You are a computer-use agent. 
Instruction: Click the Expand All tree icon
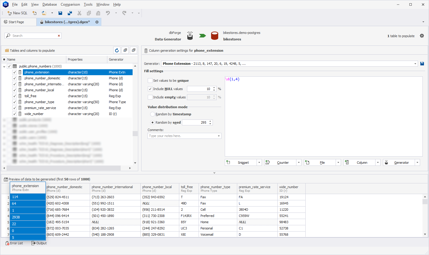pyautogui.click(x=125, y=51)
